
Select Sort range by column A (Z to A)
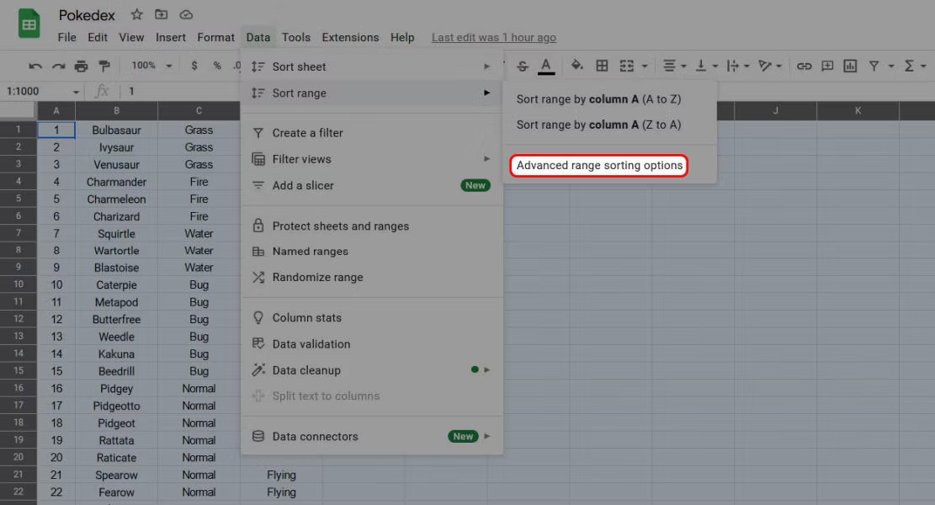point(609,125)
